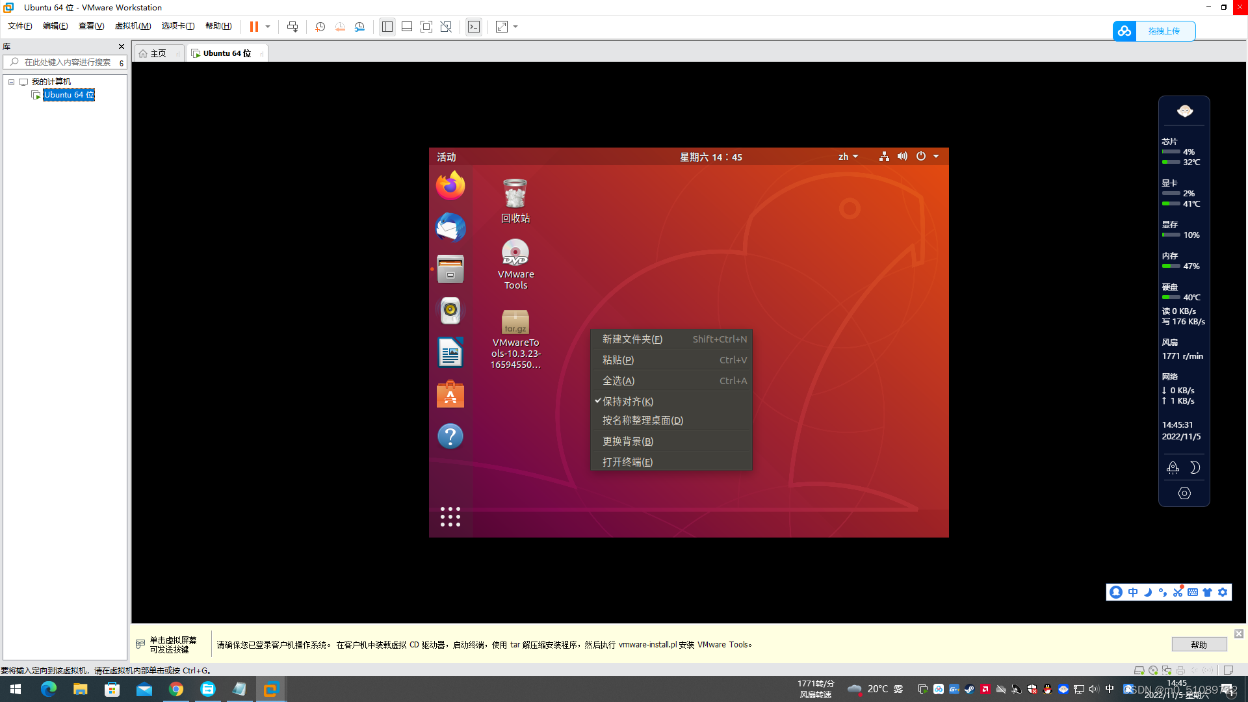Open Firefox in Ubuntu dock
The height and width of the screenshot is (702, 1248).
450,186
